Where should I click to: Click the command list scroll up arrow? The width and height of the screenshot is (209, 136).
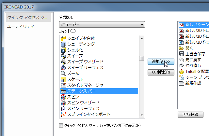(142, 38)
